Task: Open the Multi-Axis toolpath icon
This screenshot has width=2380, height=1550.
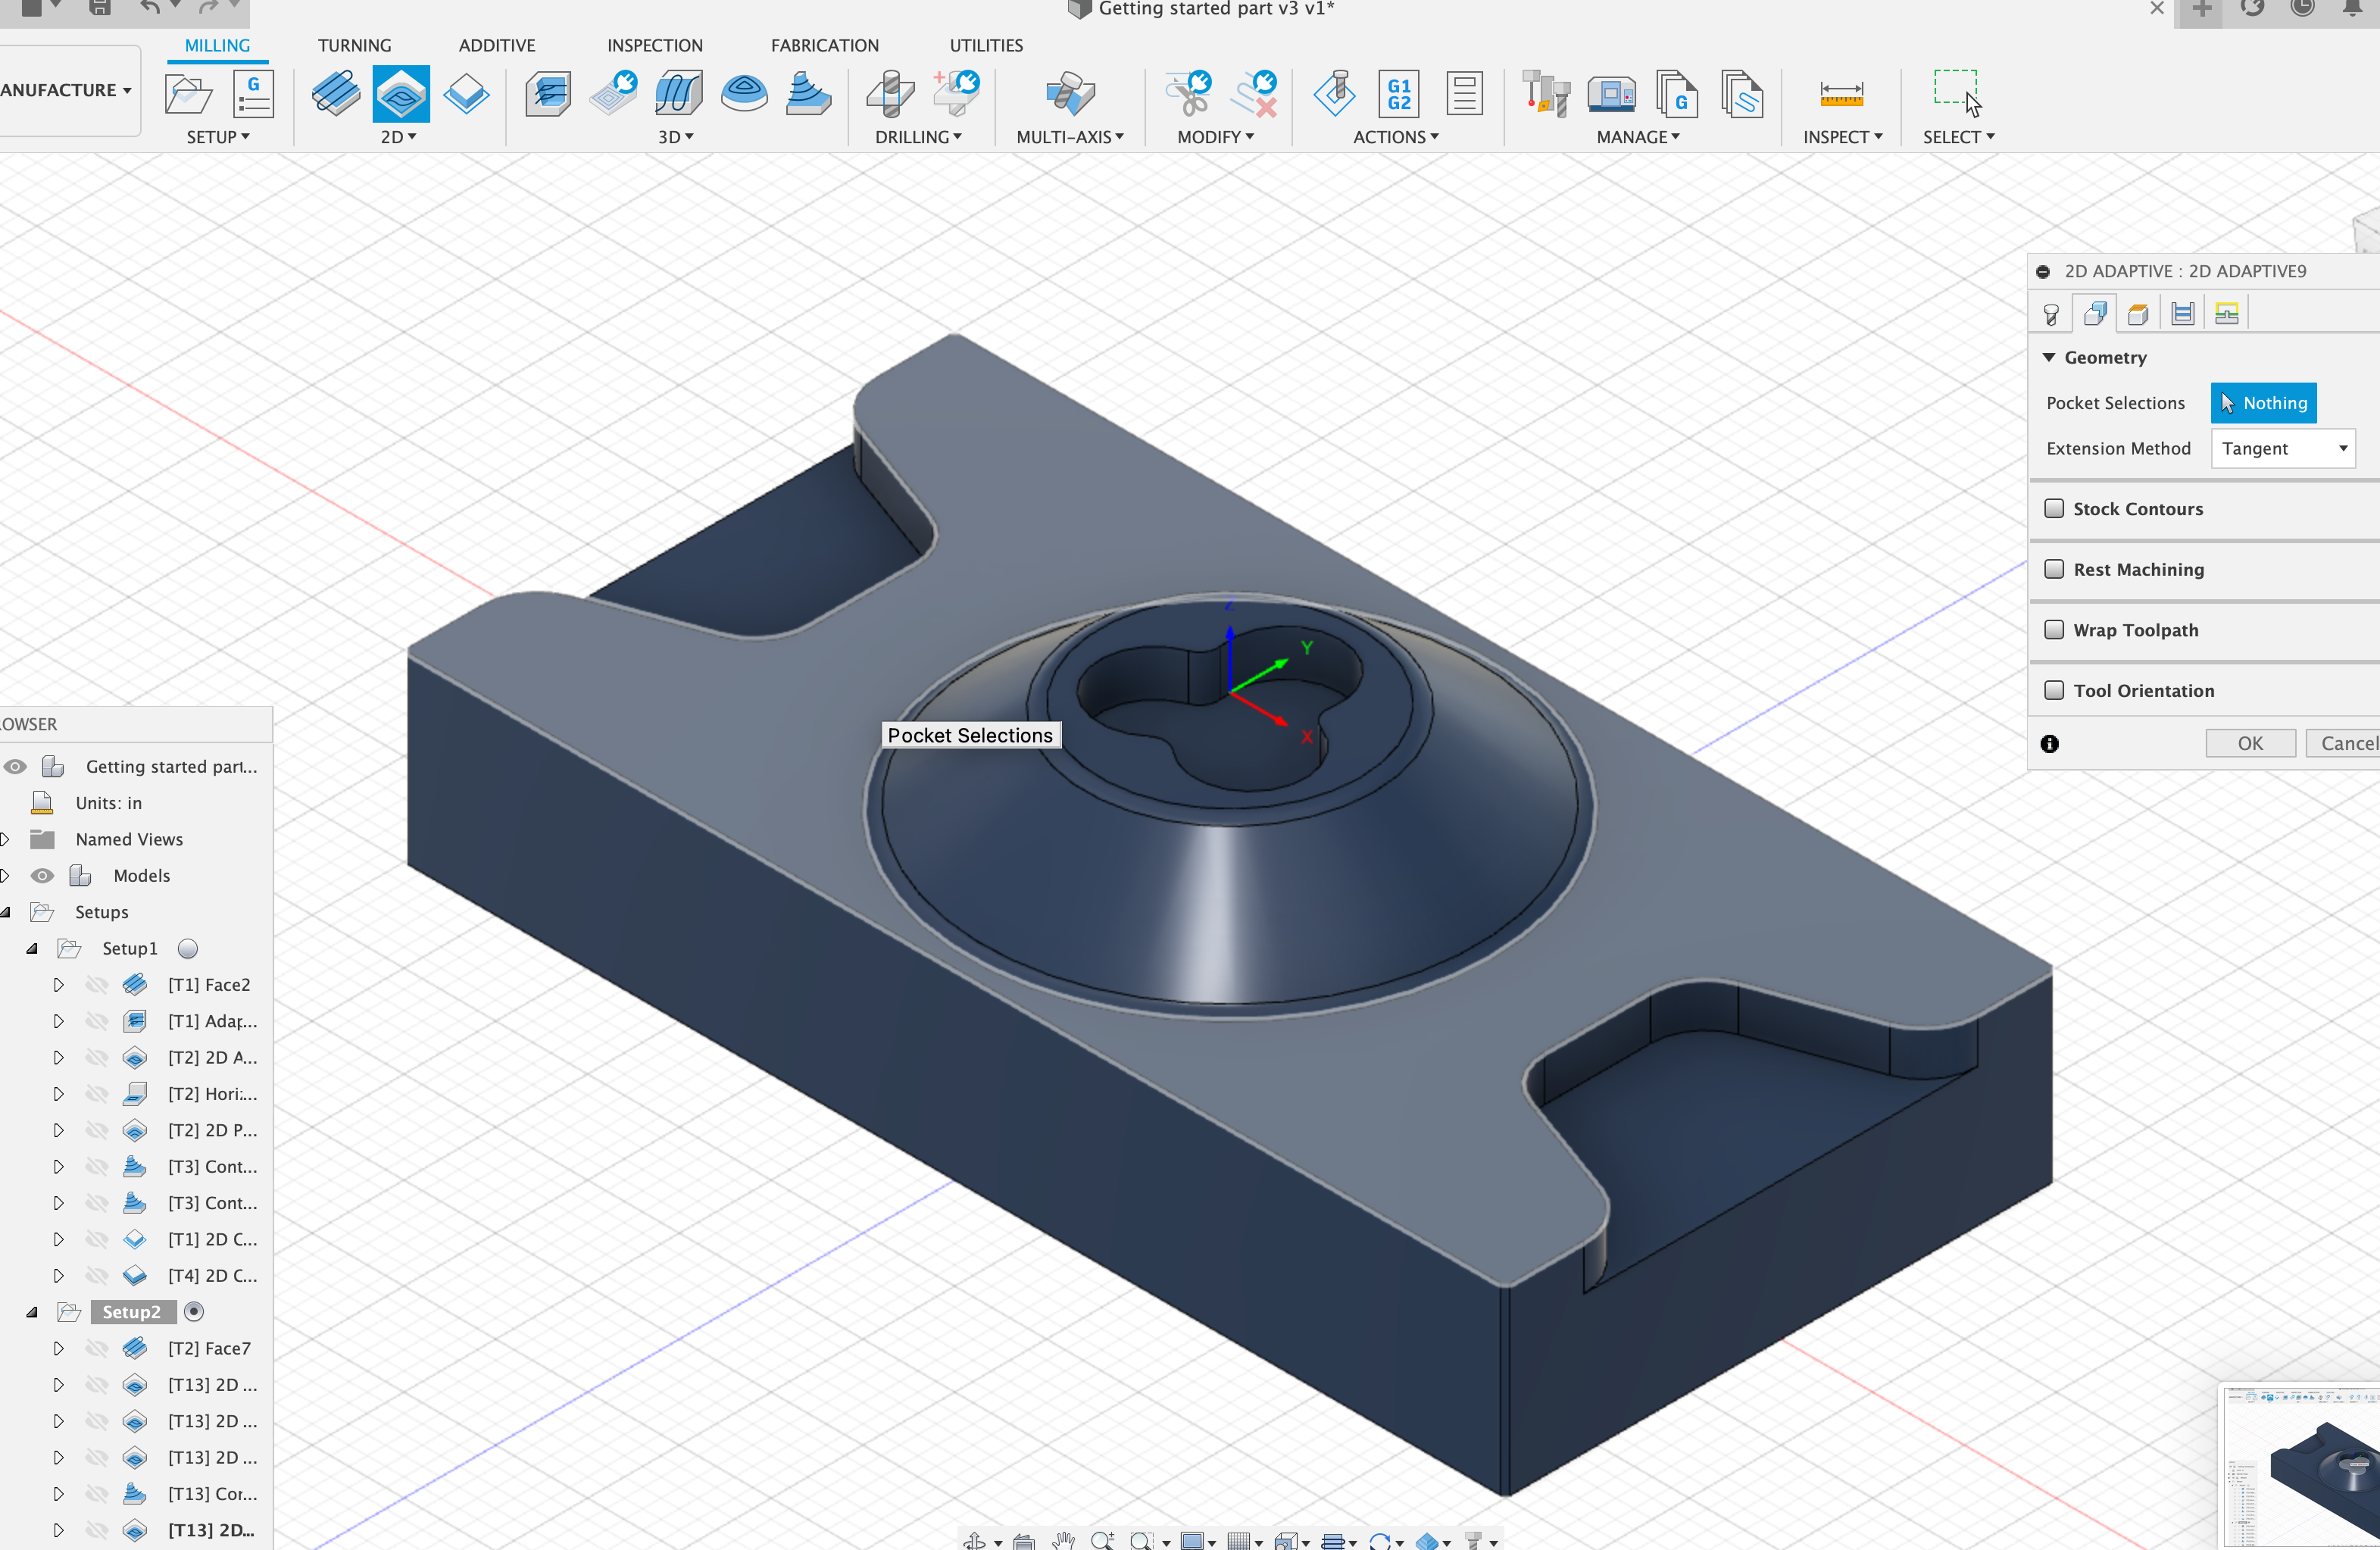Action: tap(1070, 94)
